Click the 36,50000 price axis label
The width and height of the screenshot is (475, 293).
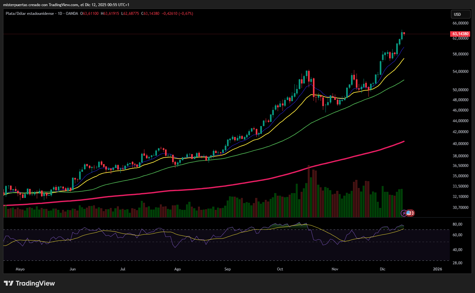tap(460, 166)
